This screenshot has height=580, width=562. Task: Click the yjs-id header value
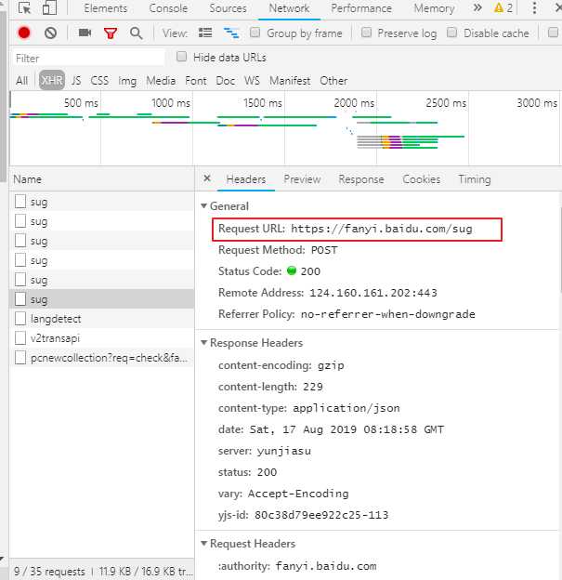[x=321, y=515]
